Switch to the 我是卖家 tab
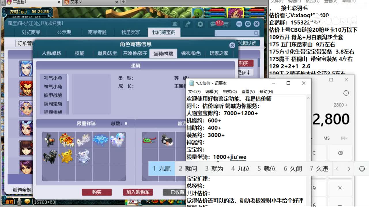The width and height of the screenshot is (369, 207). (x=130, y=32)
